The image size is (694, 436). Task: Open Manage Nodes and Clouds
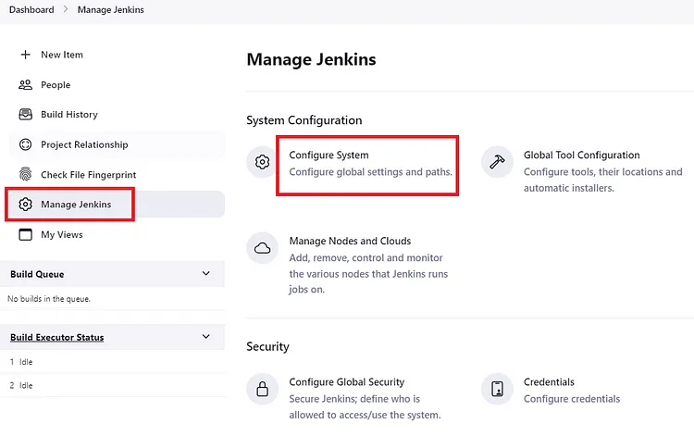click(350, 241)
